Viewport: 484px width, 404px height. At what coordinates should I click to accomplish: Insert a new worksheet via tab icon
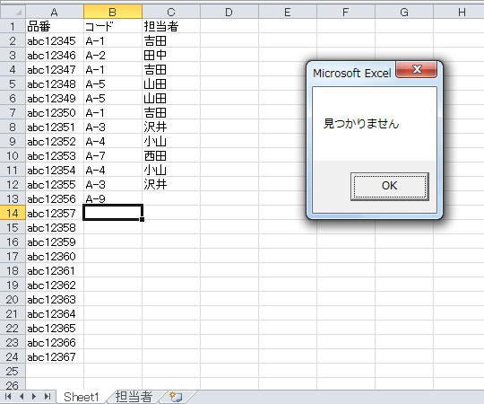click(x=177, y=397)
